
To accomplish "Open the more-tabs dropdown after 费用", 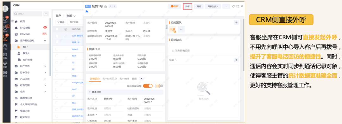I will coord(141,78).
